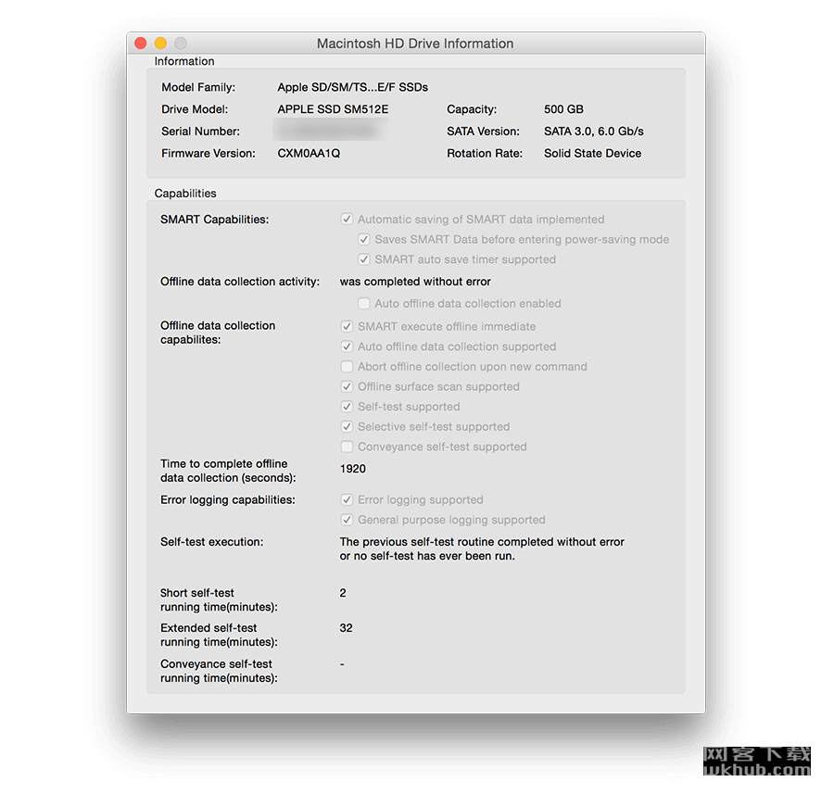Toggle Self-test supported checkbox
Screen dimensions: 834x794
point(347,407)
